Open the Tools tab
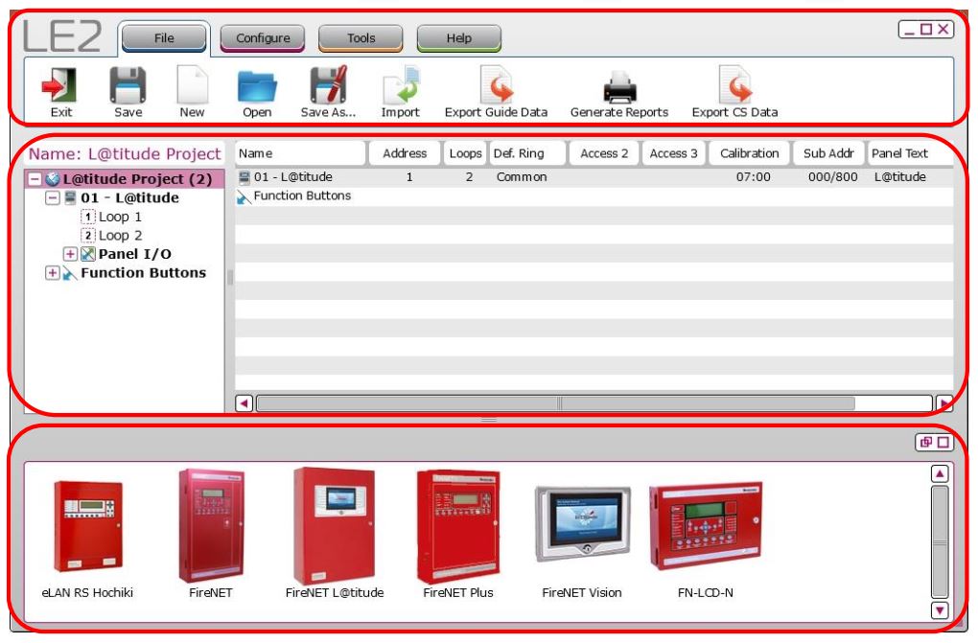Image resolution: width=978 pixels, height=643 pixels. [x=361, y=38]
